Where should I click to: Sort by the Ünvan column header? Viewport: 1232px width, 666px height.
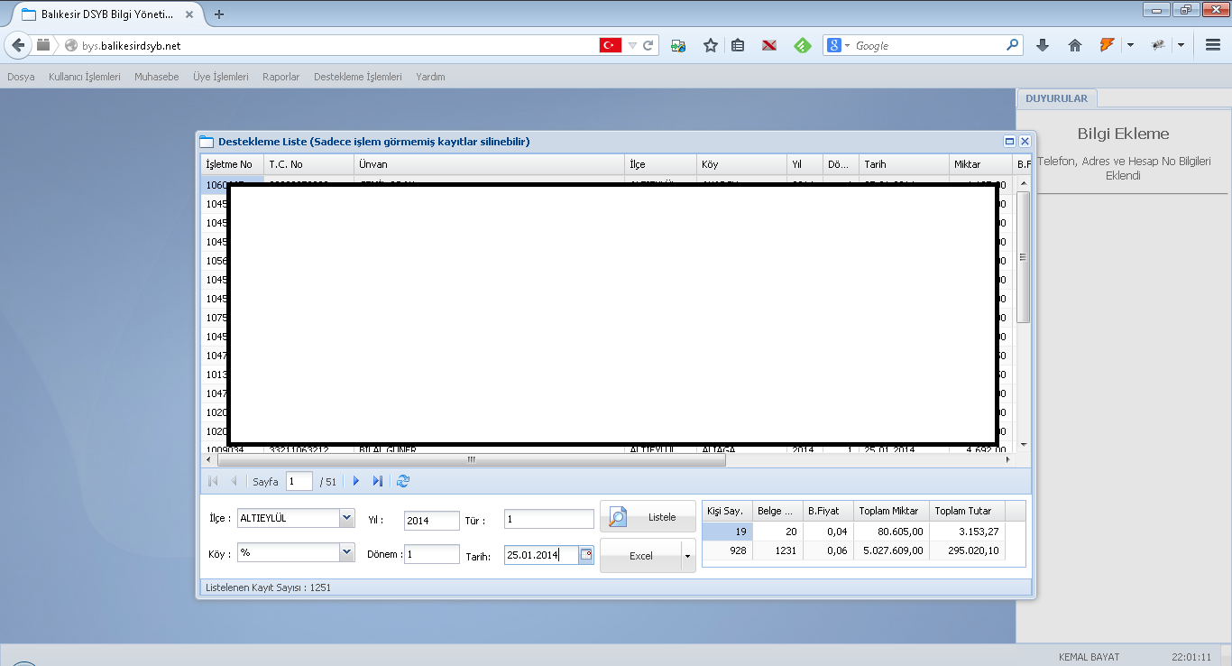488,164
